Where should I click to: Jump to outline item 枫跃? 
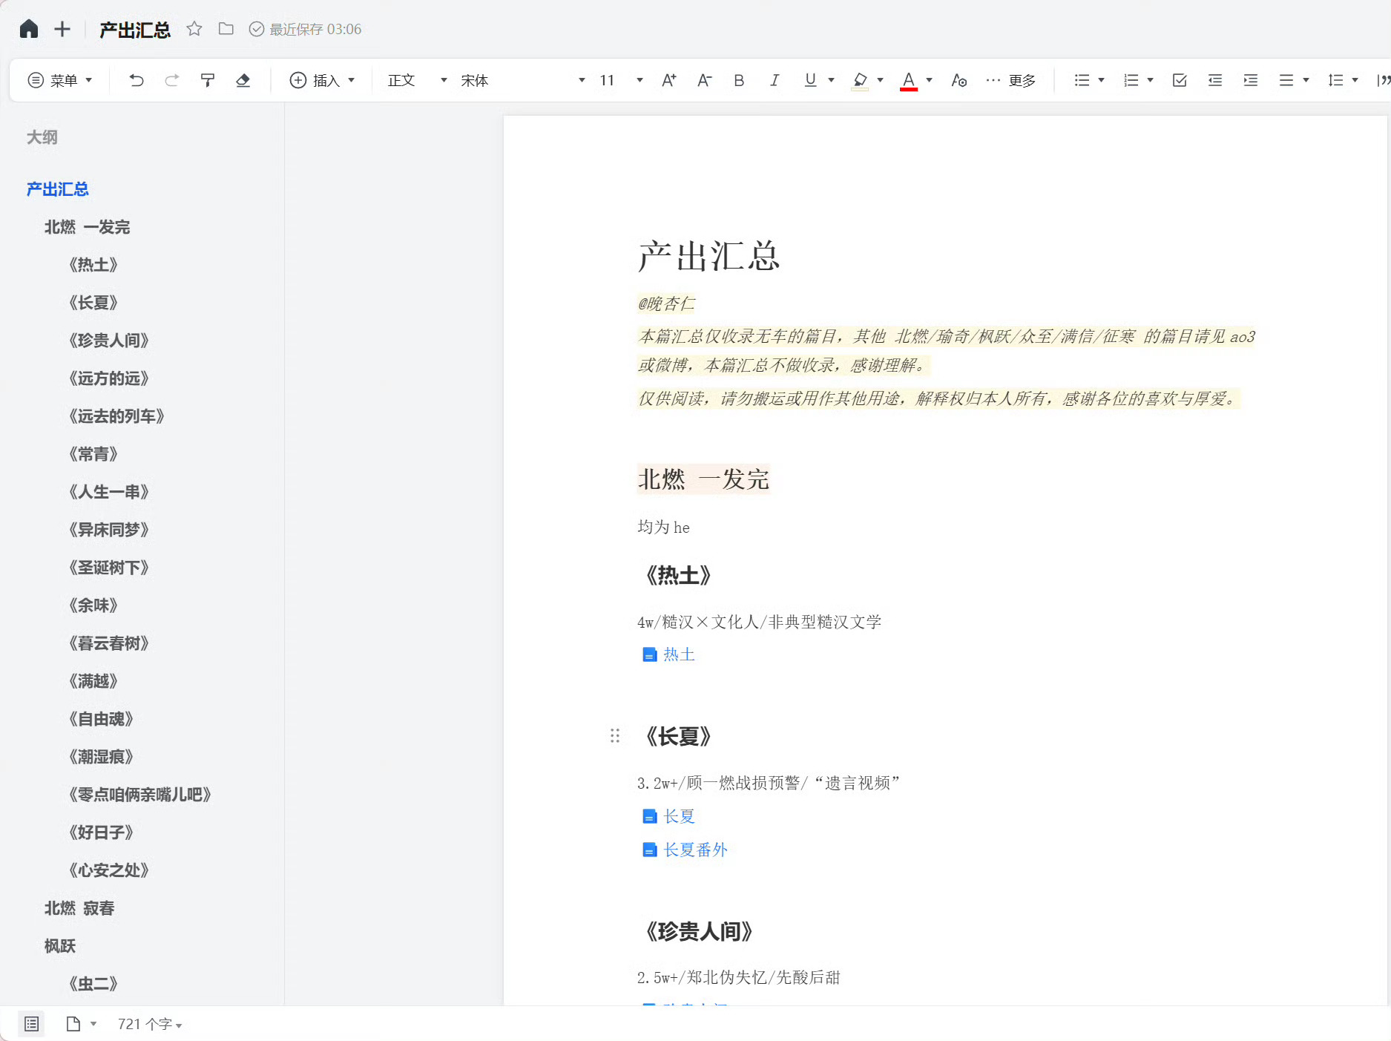click(60, 946)
